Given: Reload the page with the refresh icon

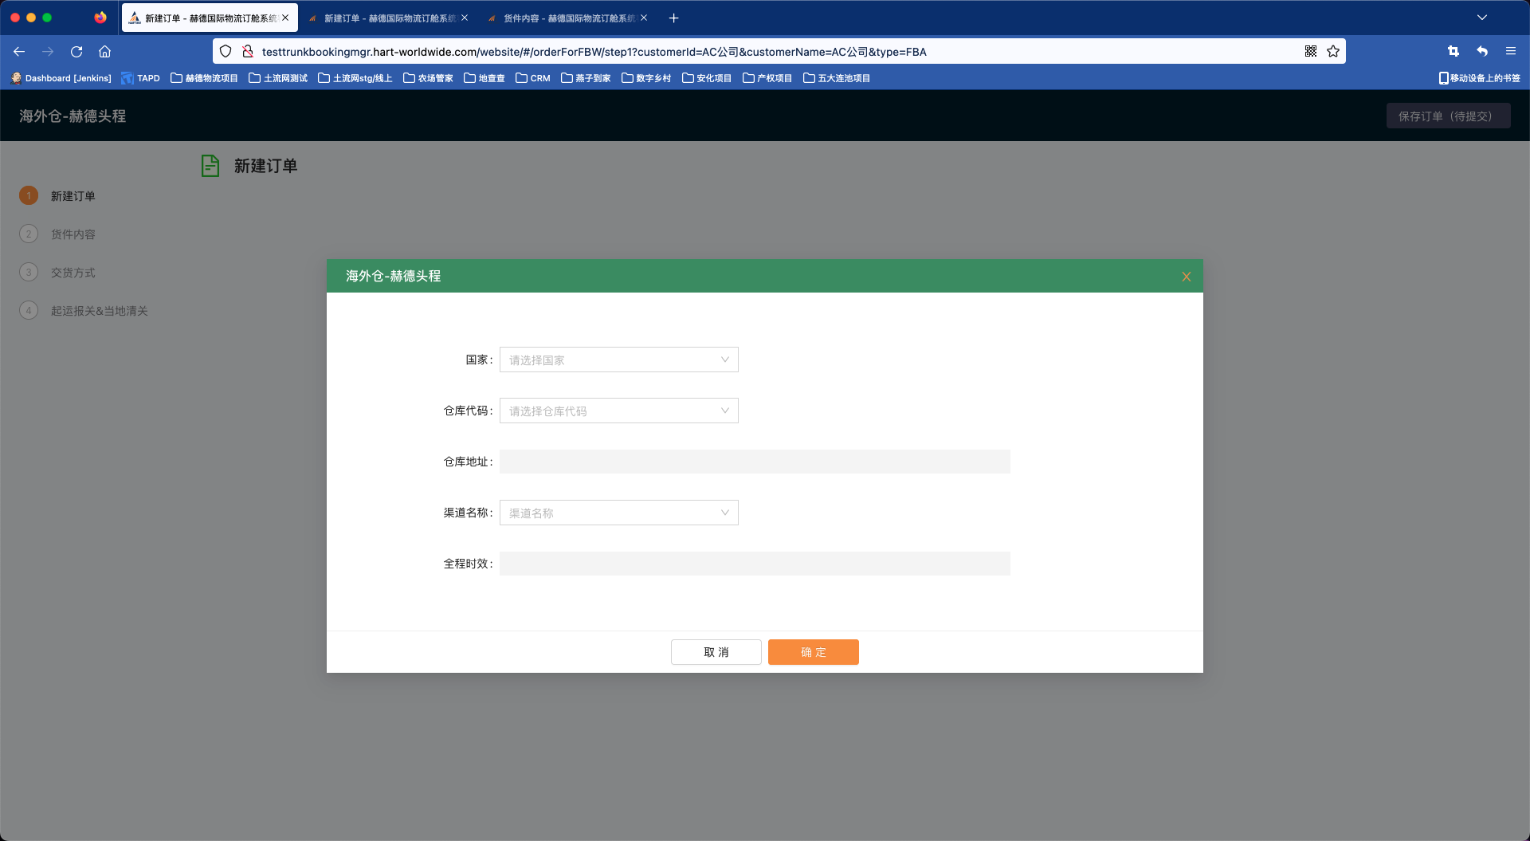Looking at the screenshot, I should 76,52.
